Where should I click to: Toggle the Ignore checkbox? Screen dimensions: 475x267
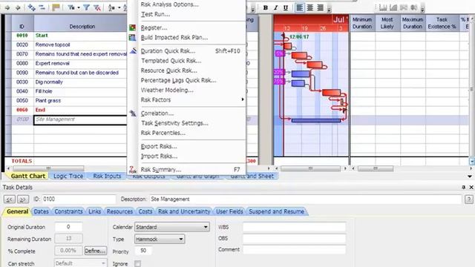[x=137, y=263]
